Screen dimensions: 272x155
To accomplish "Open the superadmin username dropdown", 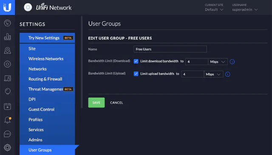I will (x=245, y=9).
